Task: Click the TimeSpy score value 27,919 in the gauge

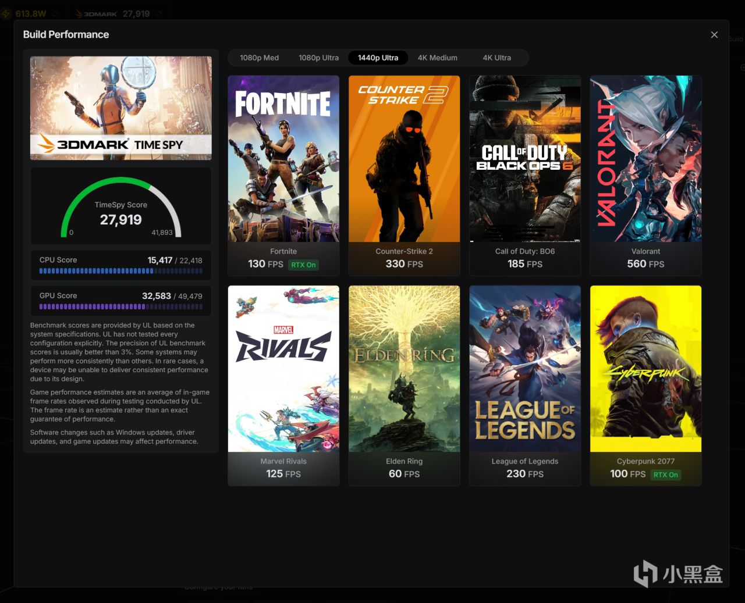Action: [121, 220]
